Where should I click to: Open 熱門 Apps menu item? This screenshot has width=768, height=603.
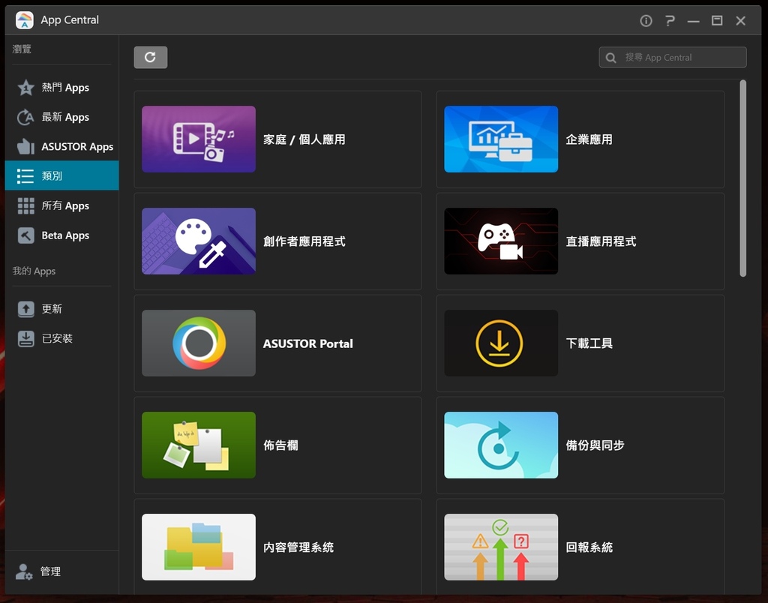click(x=61, y=88)
